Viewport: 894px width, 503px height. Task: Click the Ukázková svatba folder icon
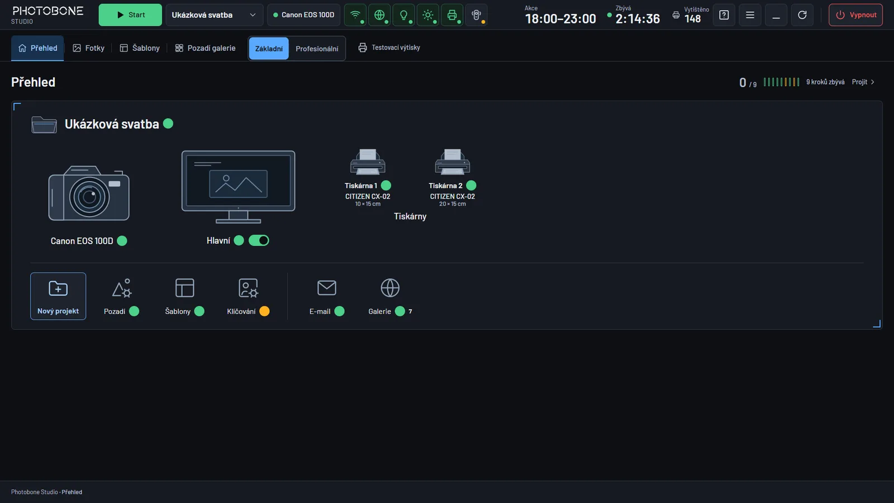[x=44, y=125]
